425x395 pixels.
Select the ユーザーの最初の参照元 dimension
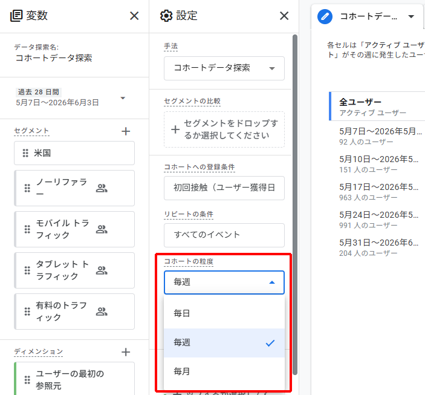click(74, 379)
